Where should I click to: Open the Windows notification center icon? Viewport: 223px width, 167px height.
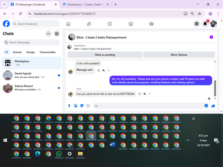(216, 140)
